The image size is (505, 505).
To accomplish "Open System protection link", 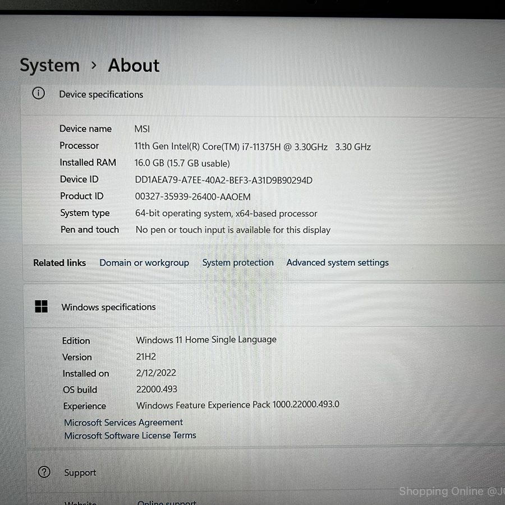I will 238,263.
